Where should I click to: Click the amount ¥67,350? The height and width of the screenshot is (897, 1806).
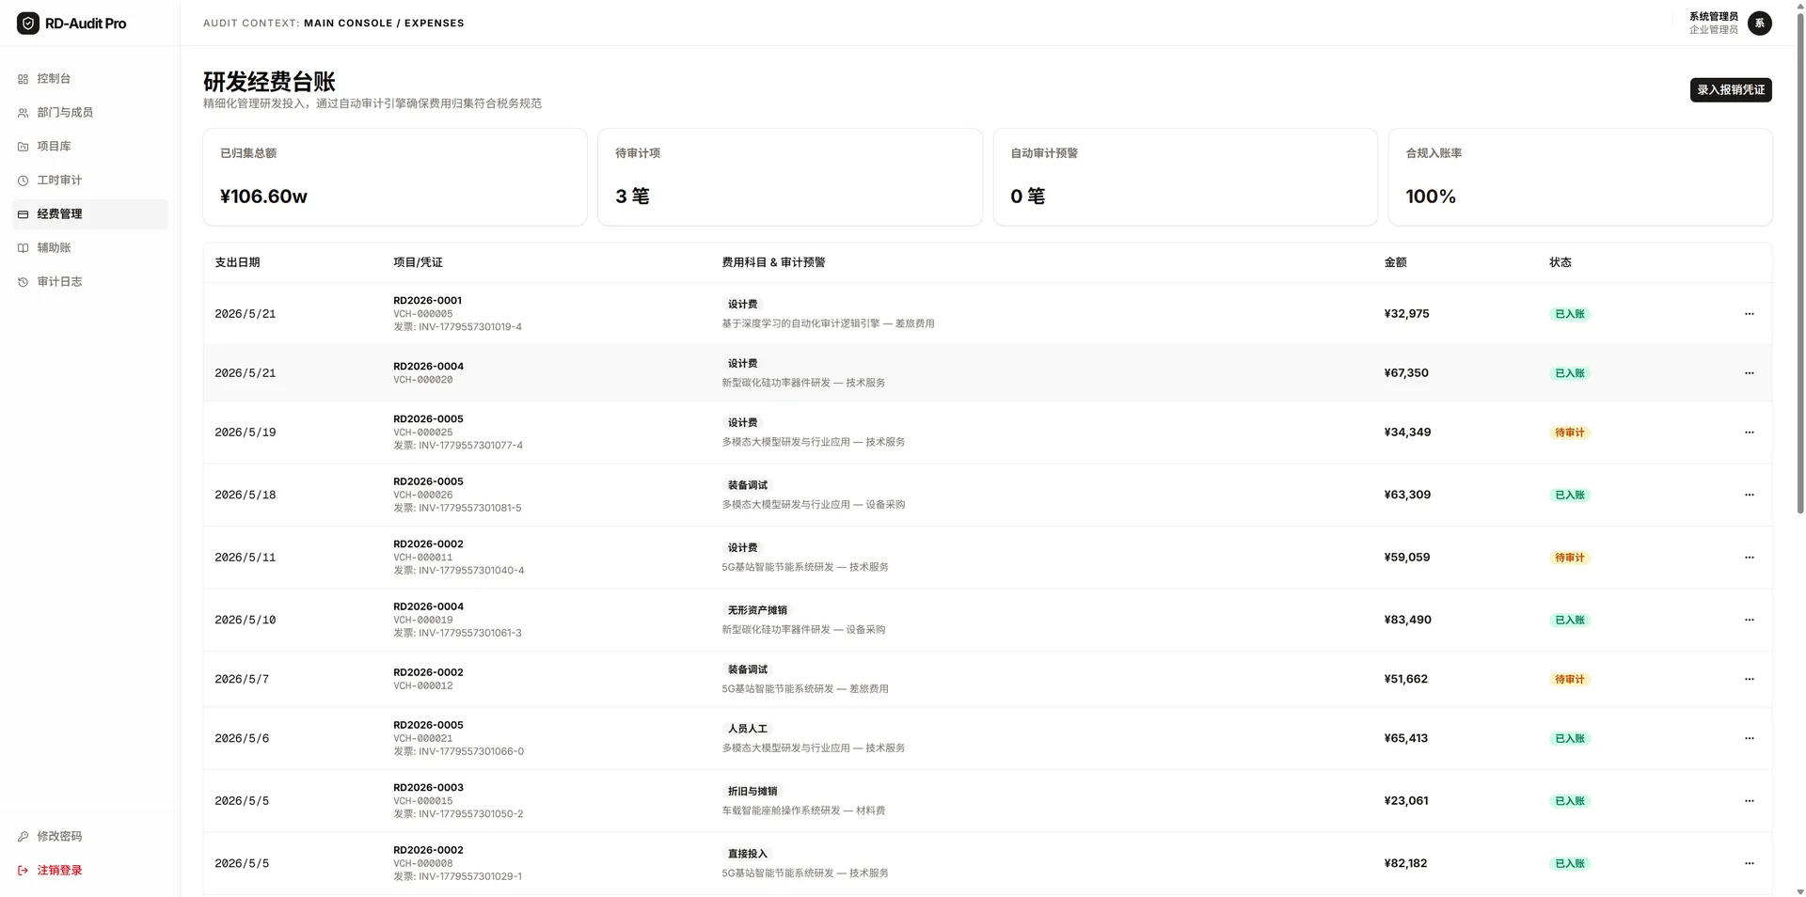[x=1405, y=373]
